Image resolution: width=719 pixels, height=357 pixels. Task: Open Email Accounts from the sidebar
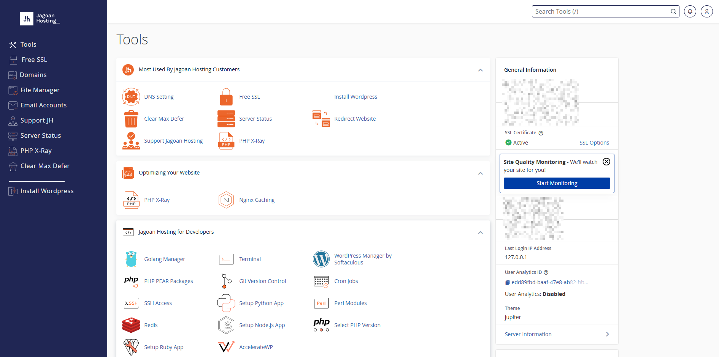(43, 105)
